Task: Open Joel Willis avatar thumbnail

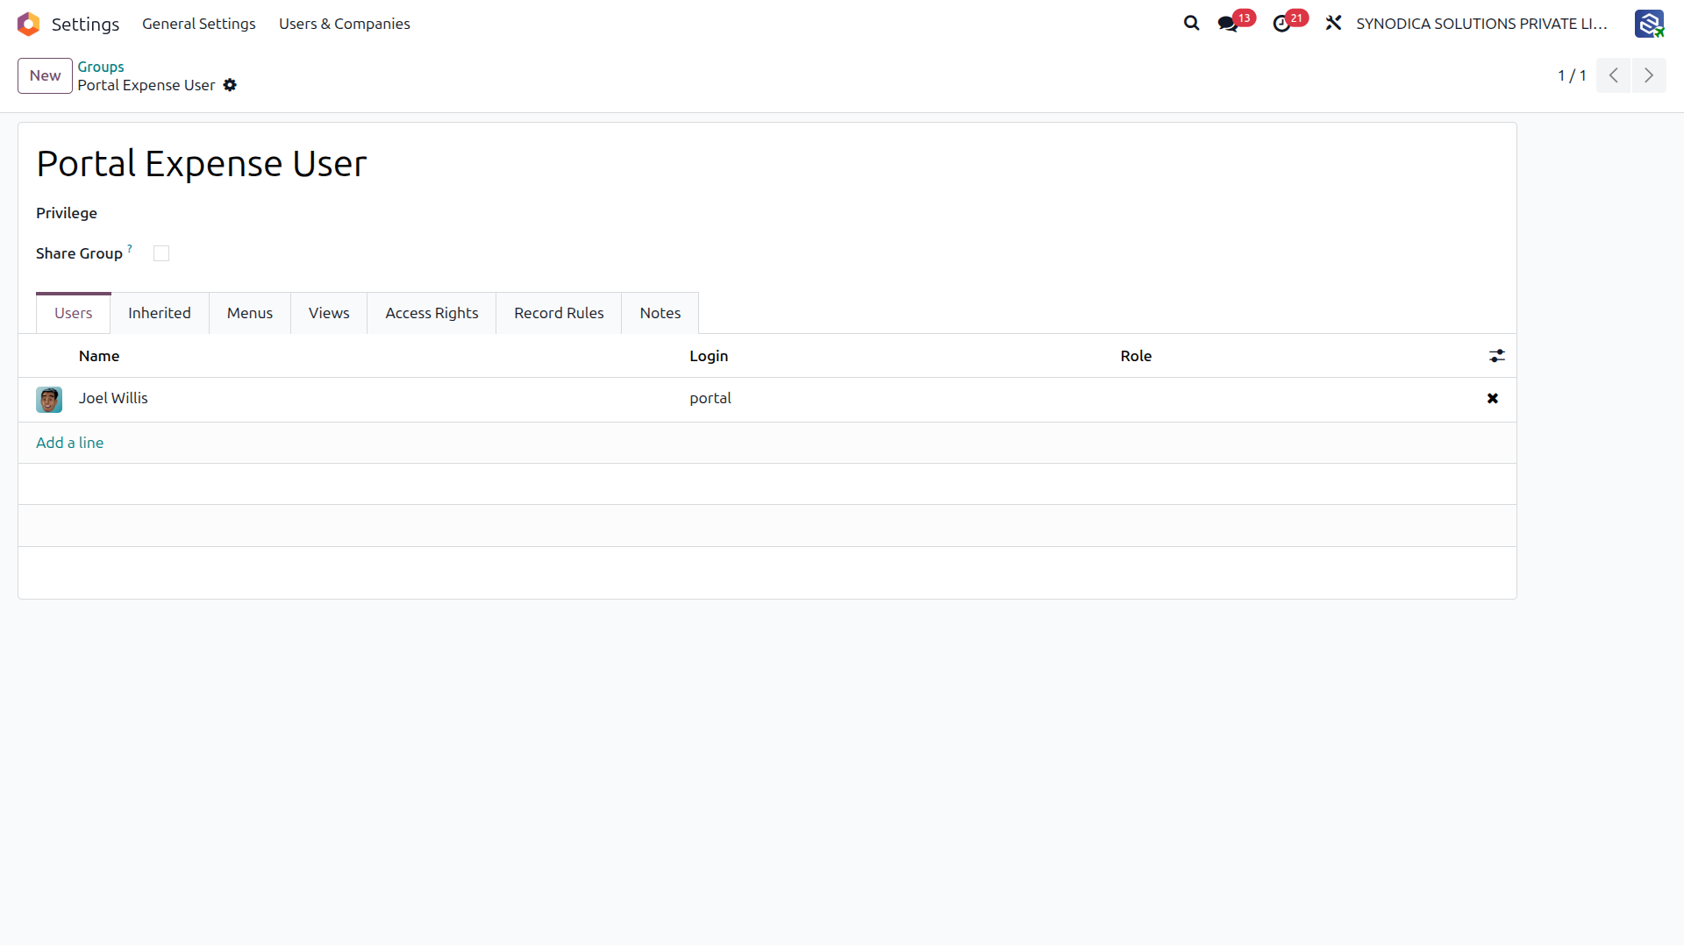Action: (49, 399)
